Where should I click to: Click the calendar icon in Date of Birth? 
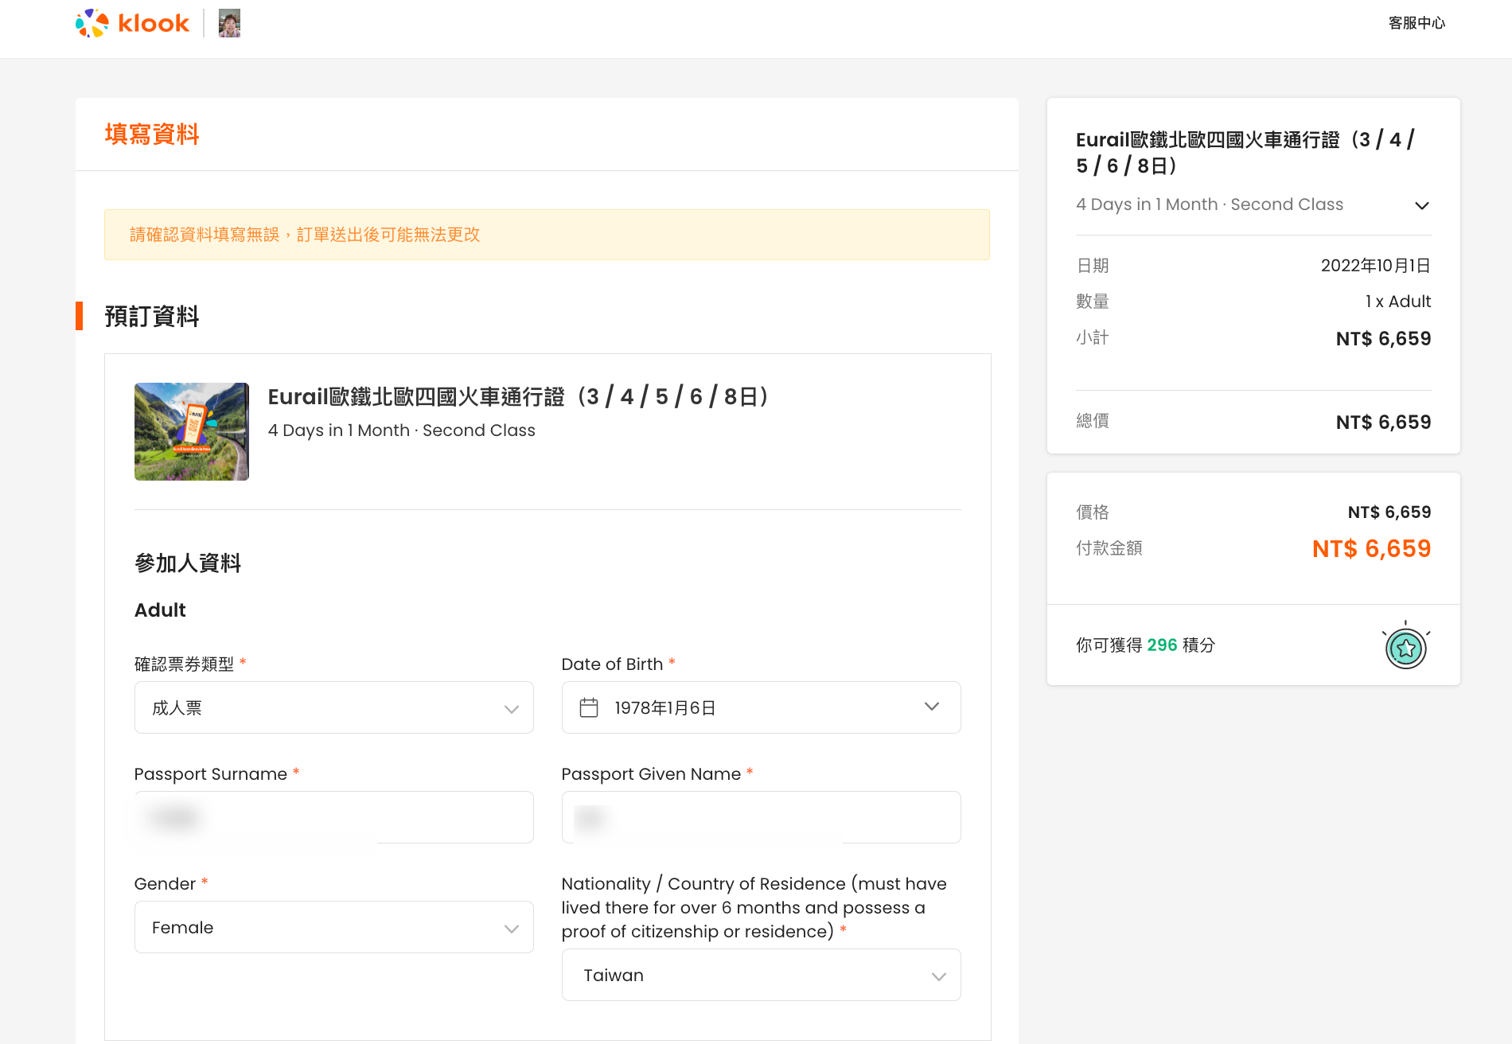click(589, 707)
